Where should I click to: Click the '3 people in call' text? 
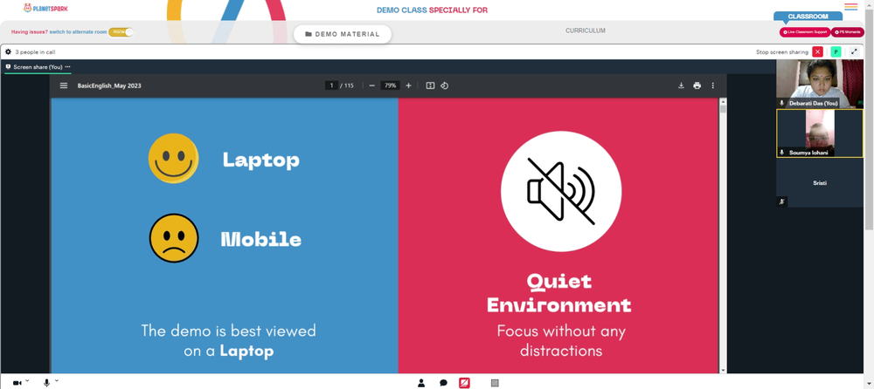[x=35, y=52]
